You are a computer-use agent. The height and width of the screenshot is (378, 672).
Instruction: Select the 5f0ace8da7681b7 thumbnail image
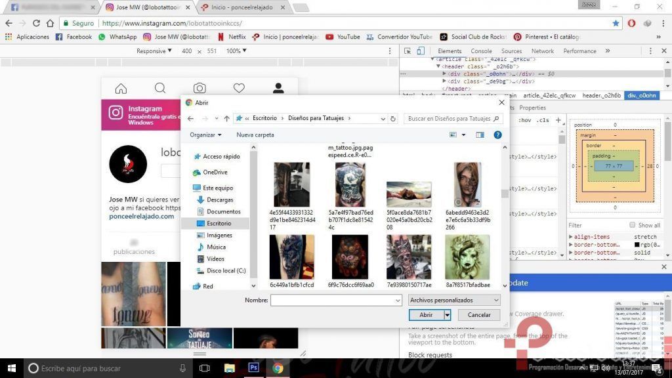(409, 194)
